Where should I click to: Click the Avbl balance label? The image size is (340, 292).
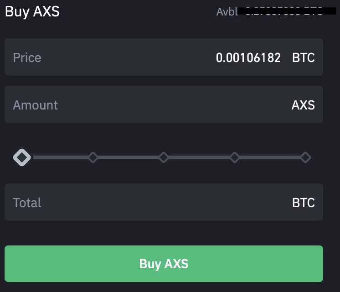coord(227,11)
